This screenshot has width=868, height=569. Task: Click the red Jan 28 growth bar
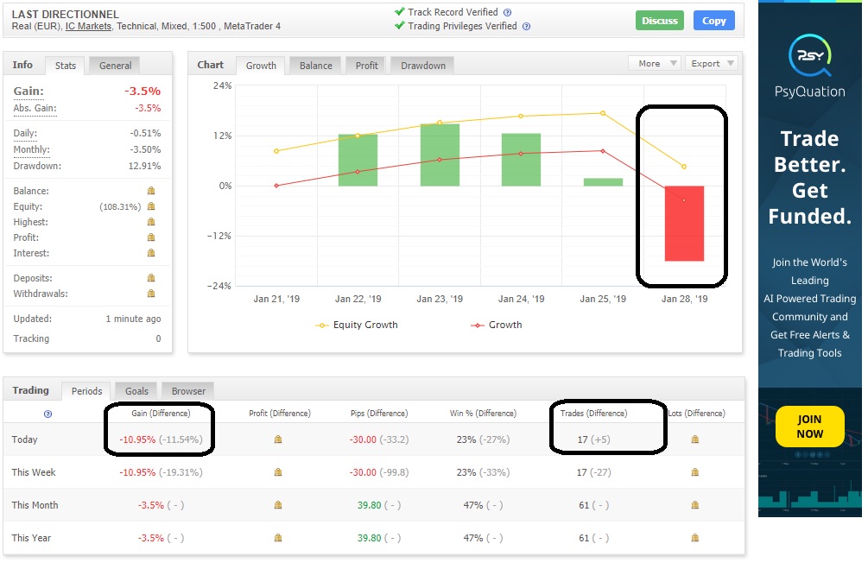tap(684, 224)
